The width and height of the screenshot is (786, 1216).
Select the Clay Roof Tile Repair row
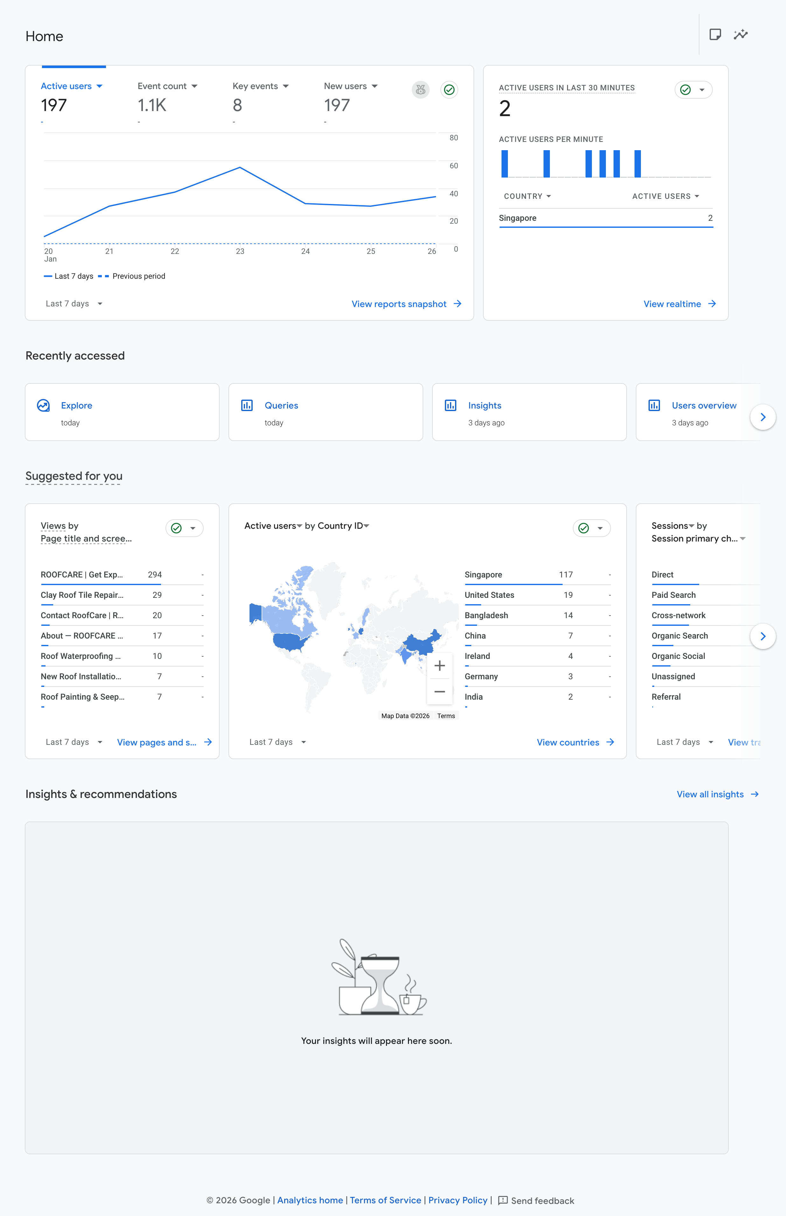click(x=122, y=596)
